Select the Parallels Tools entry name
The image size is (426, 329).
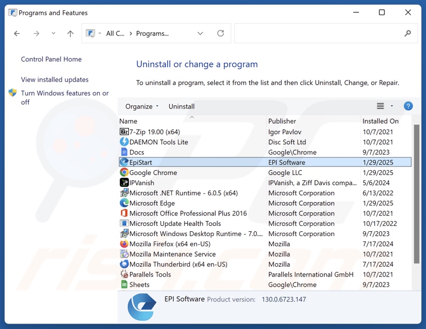(150, 274)
